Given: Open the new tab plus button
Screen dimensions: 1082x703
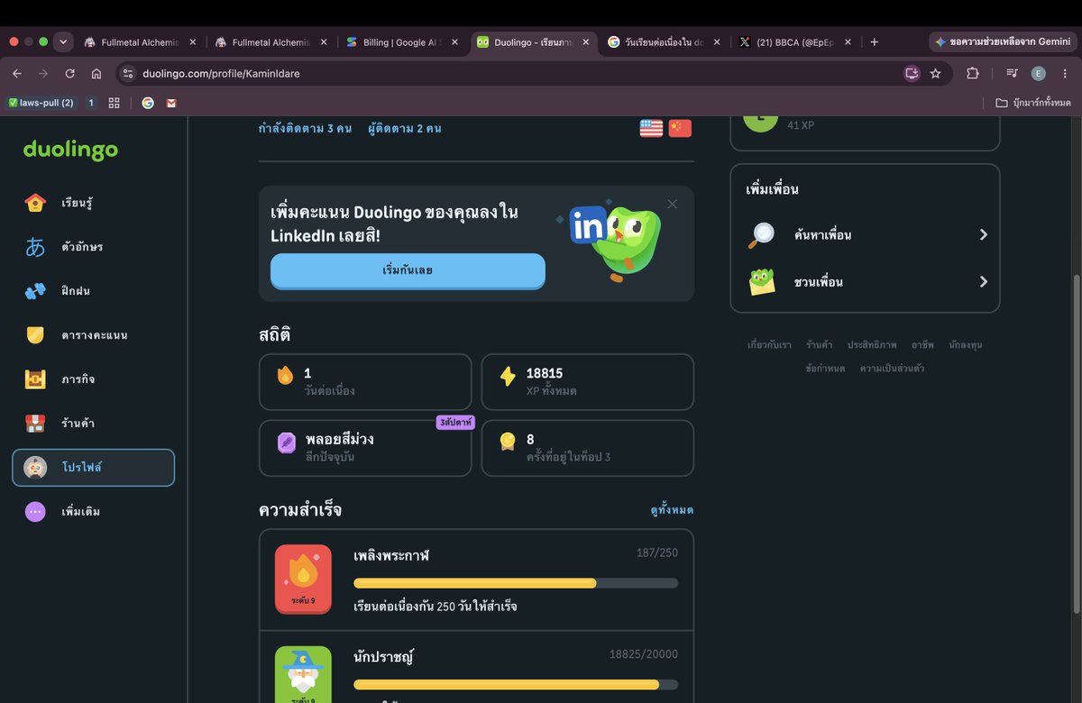Looking at the screenshot, I should (x=874, y=41).
